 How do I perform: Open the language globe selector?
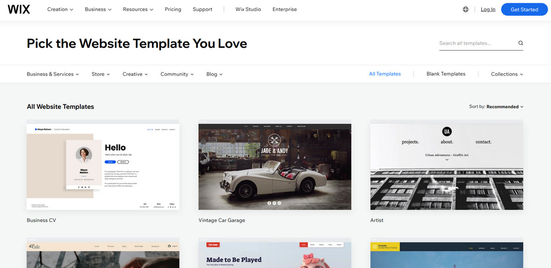point(466,9)
